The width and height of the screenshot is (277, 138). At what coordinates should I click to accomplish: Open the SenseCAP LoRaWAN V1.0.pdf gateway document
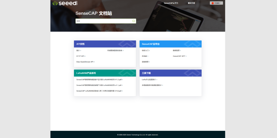click(x=100, y=91)
